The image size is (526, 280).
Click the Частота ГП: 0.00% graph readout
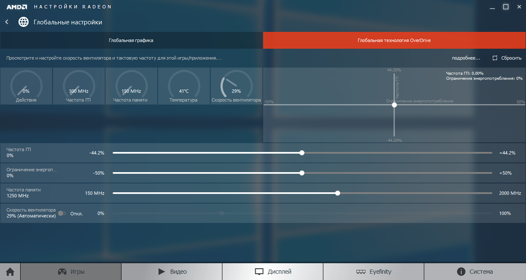pos(465,73)
